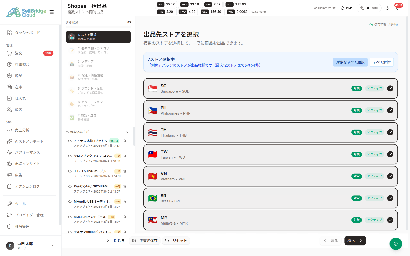Screen dimensions: 410x256
Task: Delete saved draft M-Audio USBオーディオ
Action: pos(125,201)
